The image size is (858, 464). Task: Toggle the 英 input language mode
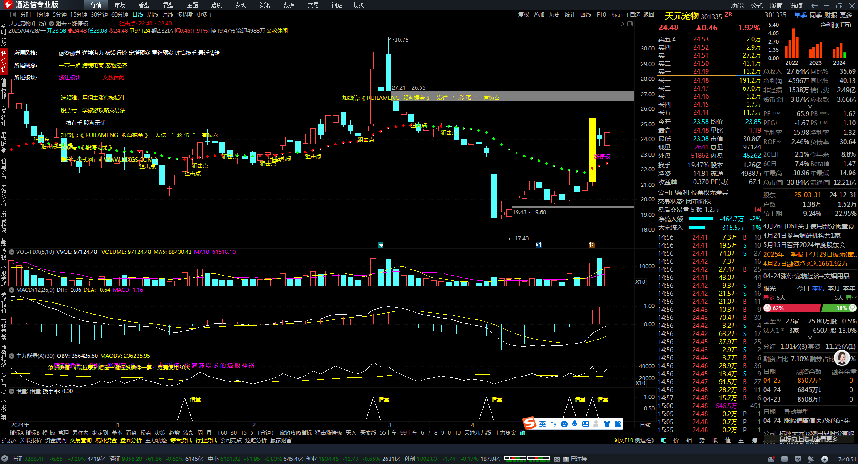543,424
